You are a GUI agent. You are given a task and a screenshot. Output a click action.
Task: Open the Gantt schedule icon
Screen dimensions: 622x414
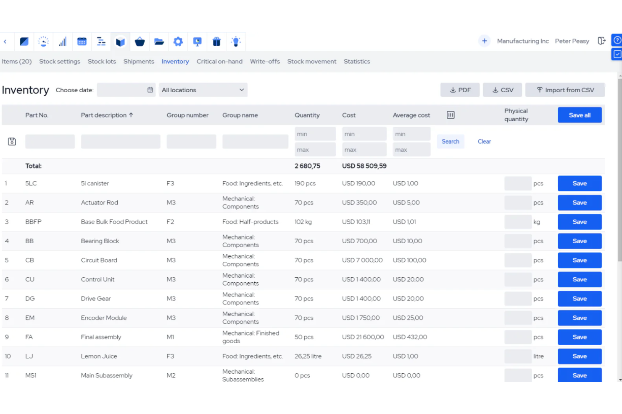click(101, 42)
